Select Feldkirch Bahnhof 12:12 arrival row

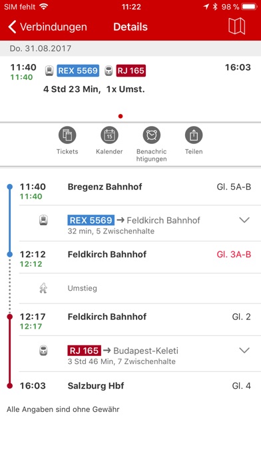click(140, 257)
